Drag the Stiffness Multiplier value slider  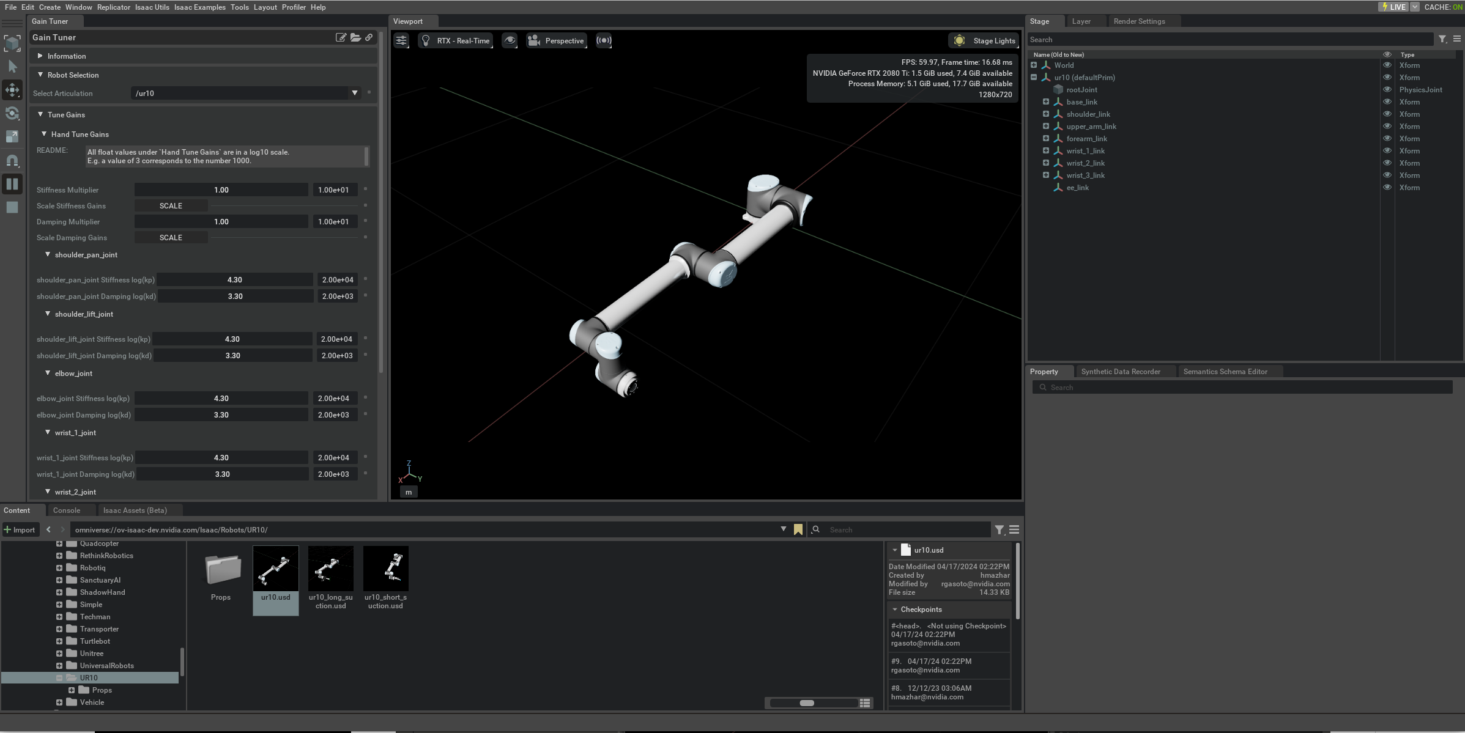(221, 189)
